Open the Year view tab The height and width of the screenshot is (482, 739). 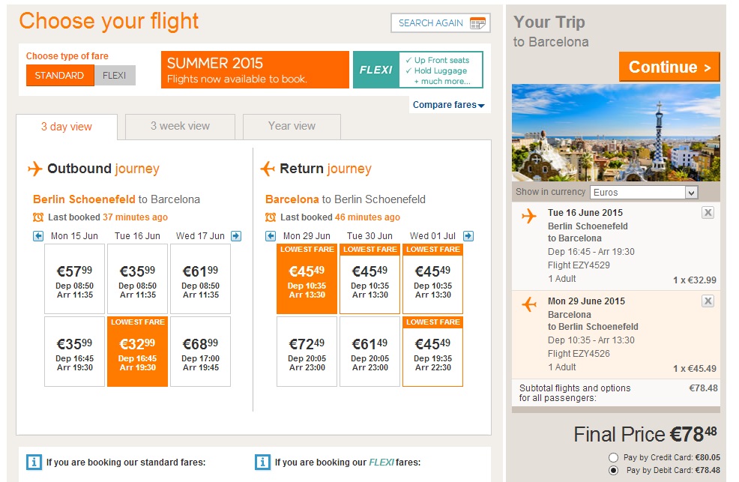292,127
